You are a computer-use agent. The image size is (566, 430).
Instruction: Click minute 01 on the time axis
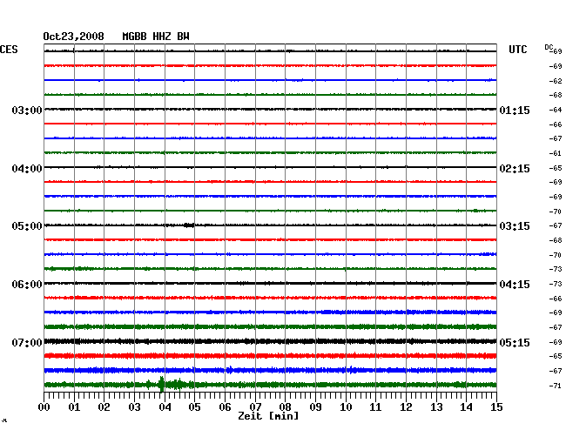74,407
